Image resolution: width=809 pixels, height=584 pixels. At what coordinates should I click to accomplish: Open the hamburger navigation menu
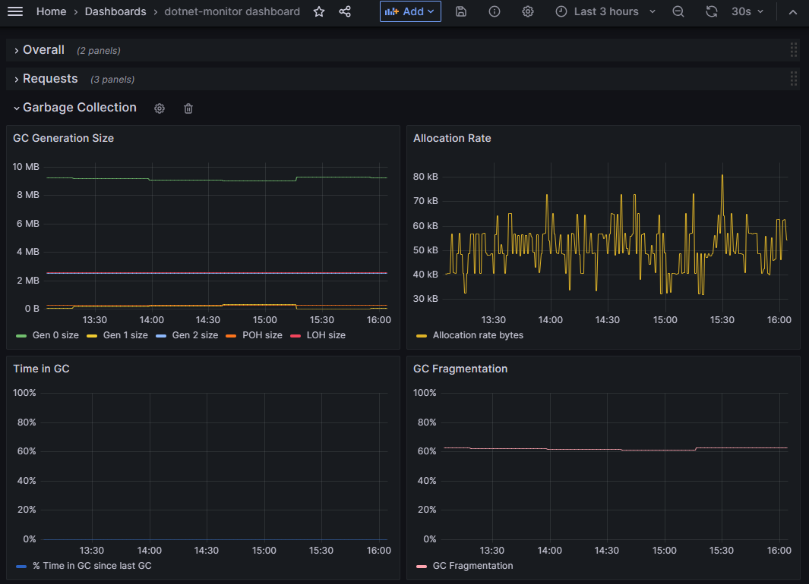(15, 11)
